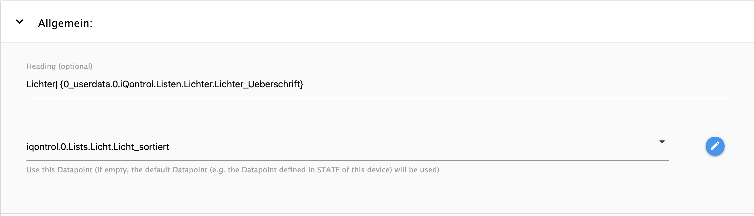This screenshot has width=754, height=216.
Task: Open the datapoint dropdown arrow
Action: [x=662, y=142]
